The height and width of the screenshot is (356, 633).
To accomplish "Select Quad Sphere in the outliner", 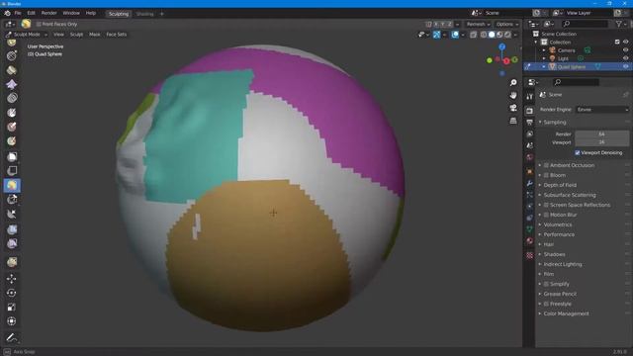I will point(572,66).
